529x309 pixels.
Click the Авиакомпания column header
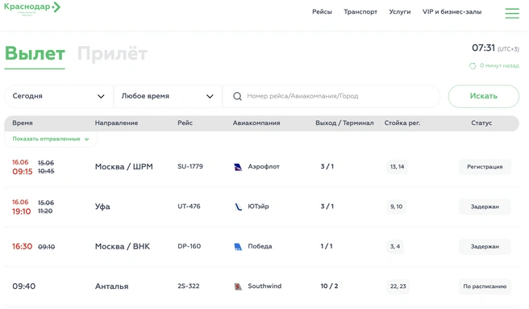[256, 123]
